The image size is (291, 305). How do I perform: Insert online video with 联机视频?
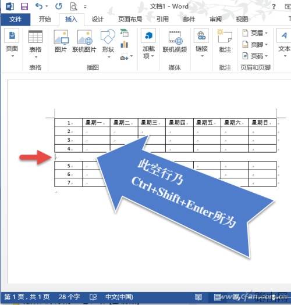(x=175, y=42)
